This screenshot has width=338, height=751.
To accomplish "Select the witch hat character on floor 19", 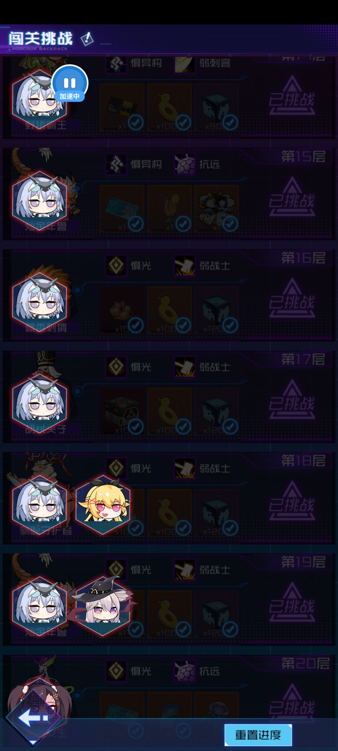I will [103, 606].
